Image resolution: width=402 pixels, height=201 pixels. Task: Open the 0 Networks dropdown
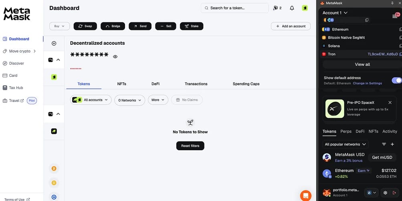point(130,100)
